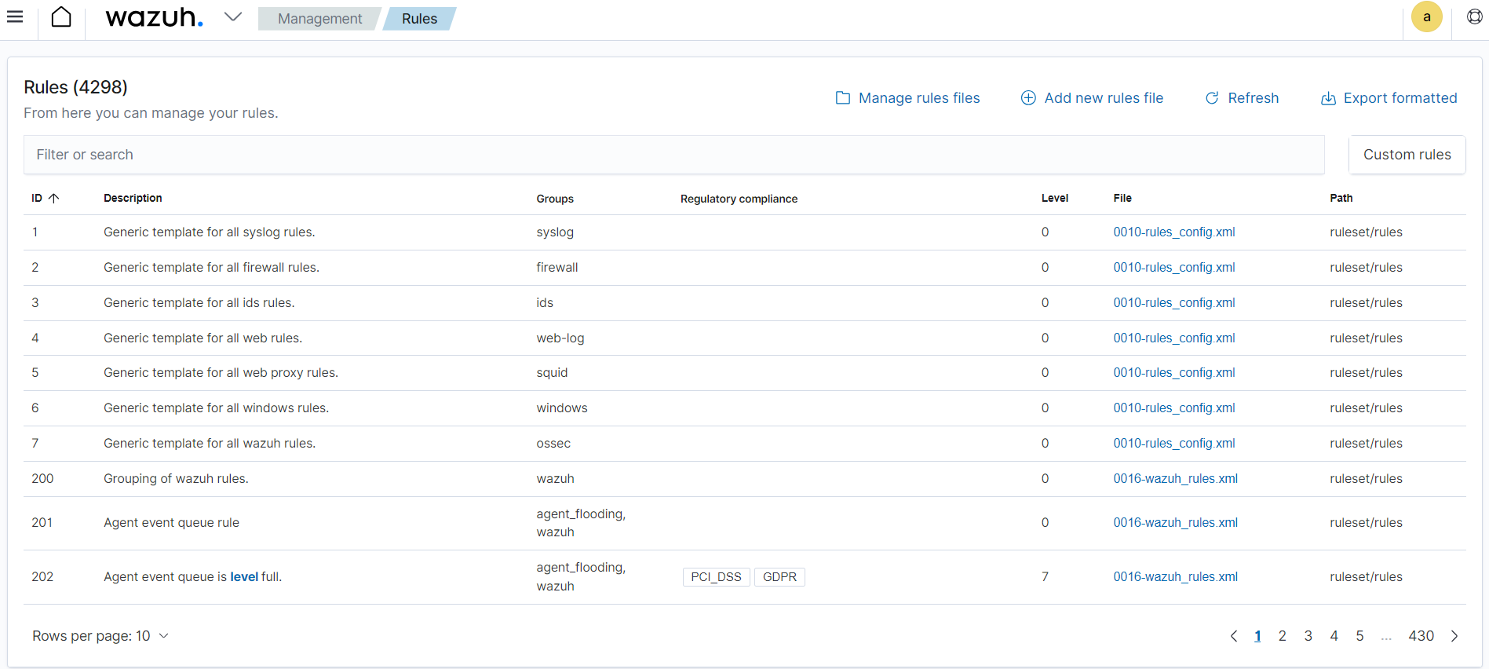Go to previous page arrow
1489x669 pixels.
1233,636
